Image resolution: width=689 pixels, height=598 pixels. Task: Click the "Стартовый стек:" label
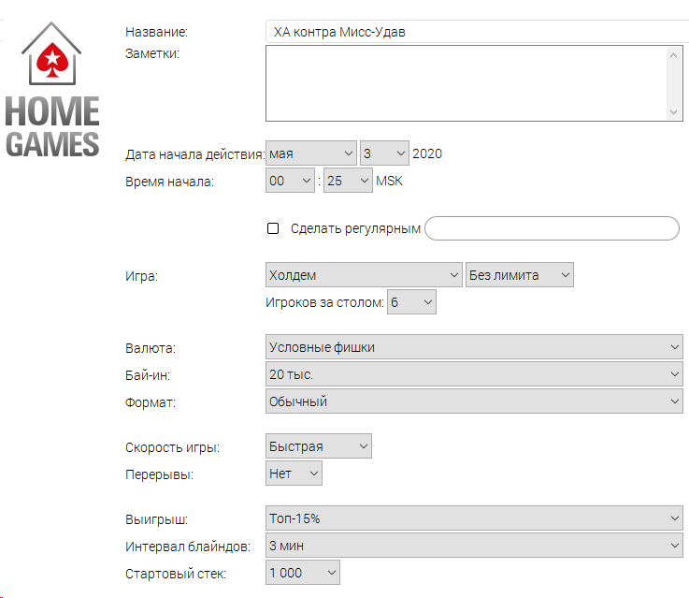pyautogui.click(x=176, y=574)
